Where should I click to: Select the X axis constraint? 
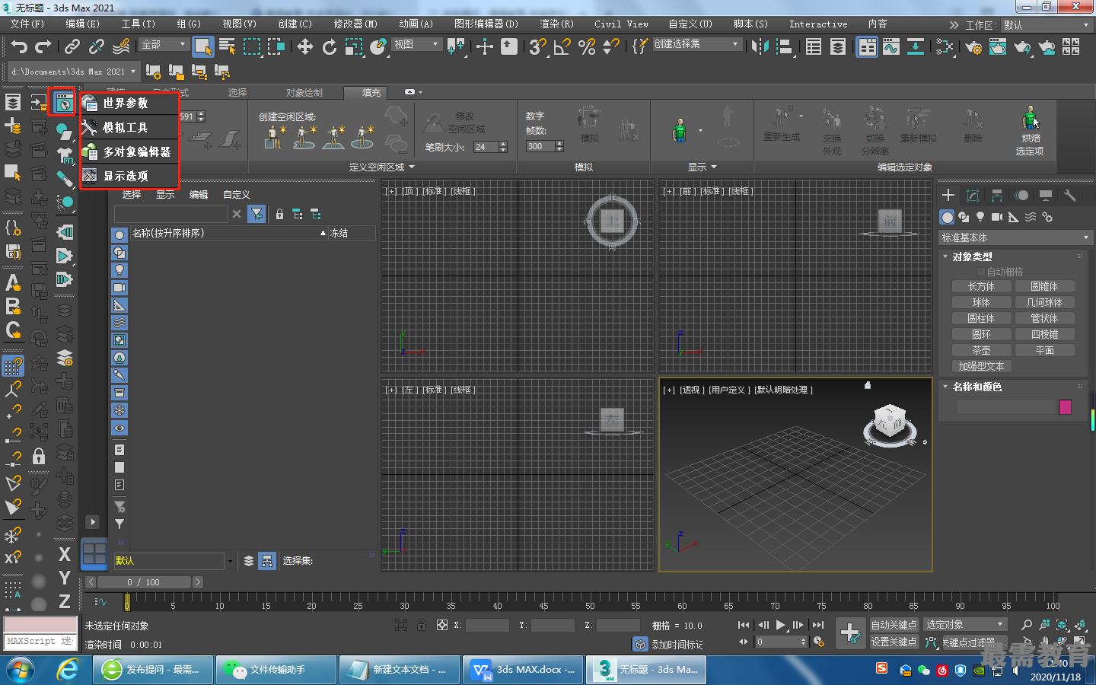tap(65, 554)
